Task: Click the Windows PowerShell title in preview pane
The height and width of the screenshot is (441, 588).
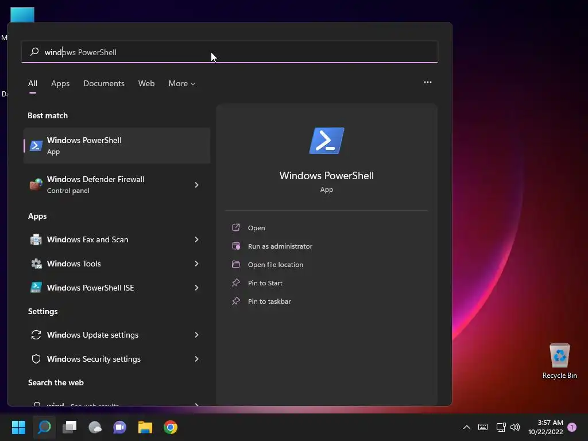Action: coord(327,176)
